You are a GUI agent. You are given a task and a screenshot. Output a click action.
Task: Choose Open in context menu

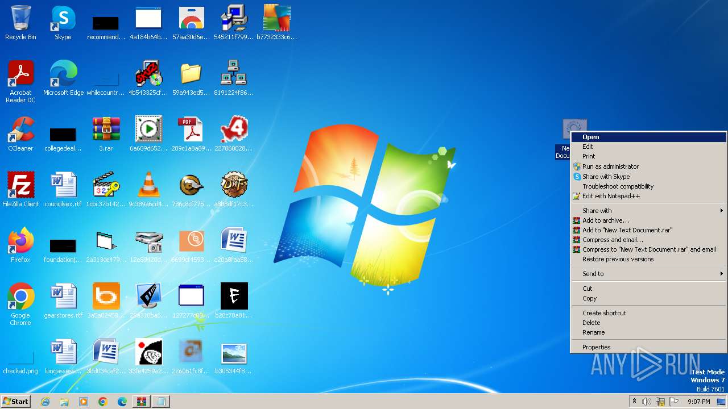pyautogui.click(x=648, y=137)
